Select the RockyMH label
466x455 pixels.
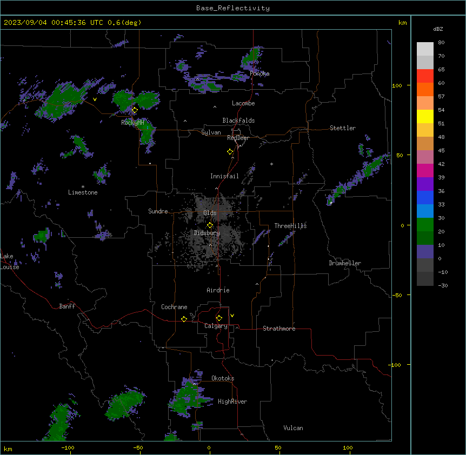pos(132,122)
